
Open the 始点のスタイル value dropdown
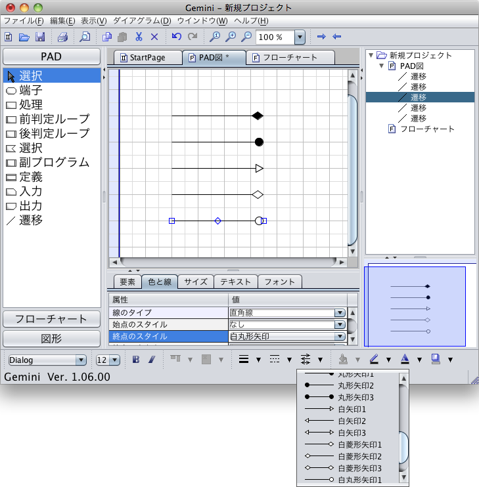coord(340,325)
